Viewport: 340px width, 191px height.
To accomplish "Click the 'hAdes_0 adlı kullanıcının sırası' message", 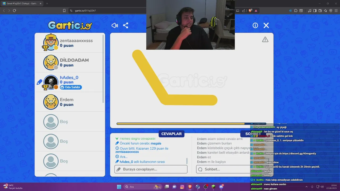I will coord(140,162).
